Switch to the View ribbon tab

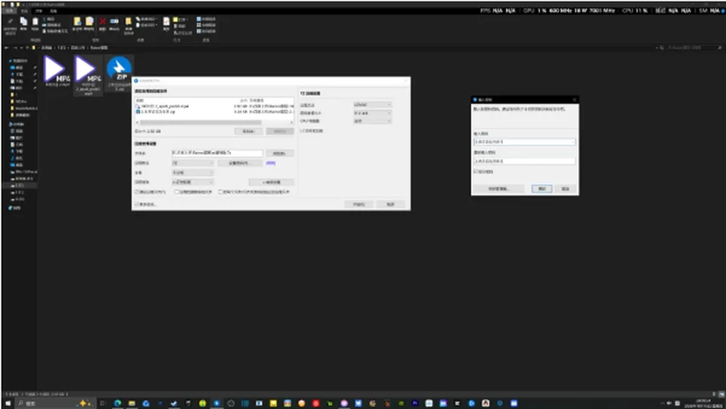pos(53,10)
